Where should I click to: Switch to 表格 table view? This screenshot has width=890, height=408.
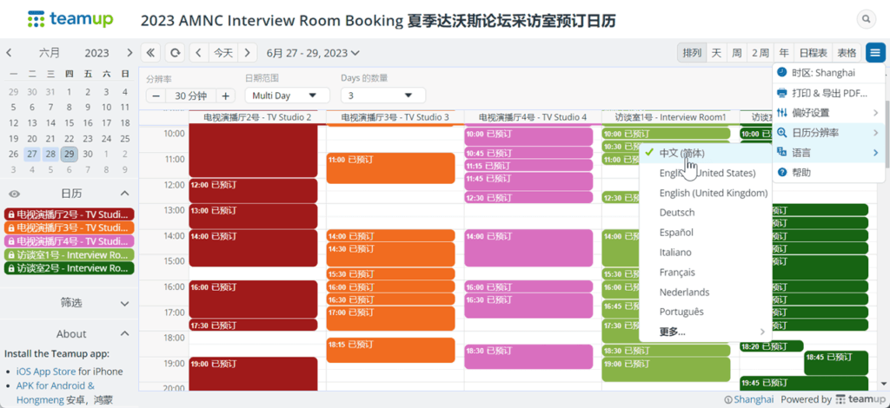click(847, 53)
